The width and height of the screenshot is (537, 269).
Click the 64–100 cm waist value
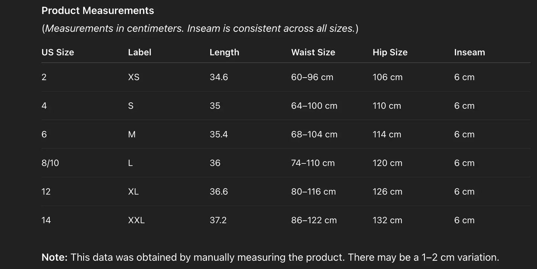coord(314,106)
